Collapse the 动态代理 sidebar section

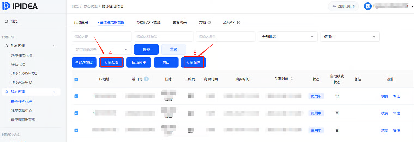tap(54, 46)
